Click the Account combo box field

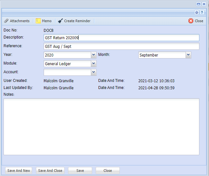67,72
